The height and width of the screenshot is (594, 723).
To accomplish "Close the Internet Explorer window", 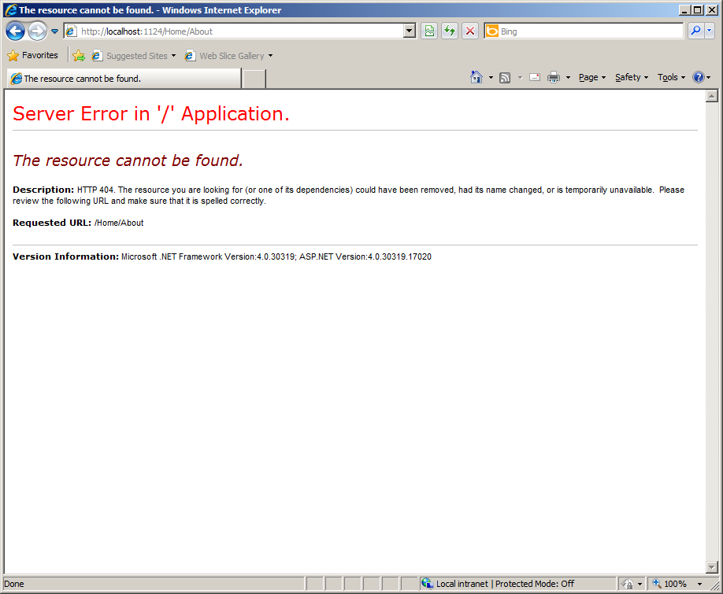I will 711,9.
